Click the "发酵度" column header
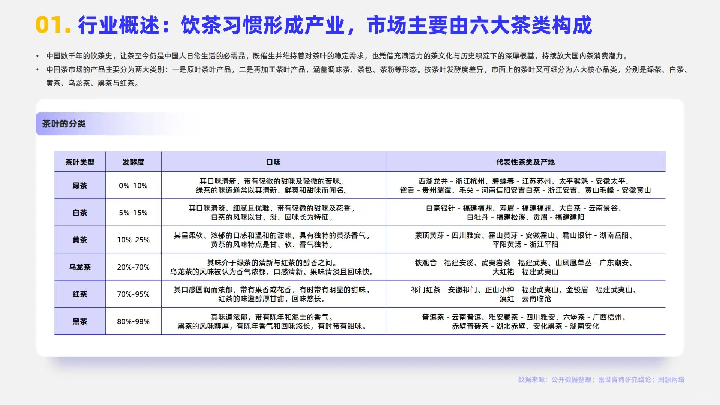This screenshot has height=405, width=720. point(133,162)
